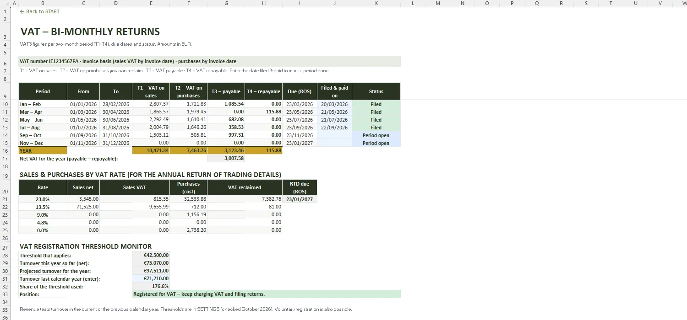Select column E via its header

click(151, 3)
